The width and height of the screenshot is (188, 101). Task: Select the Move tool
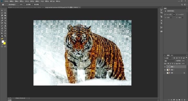coord(2,10)
